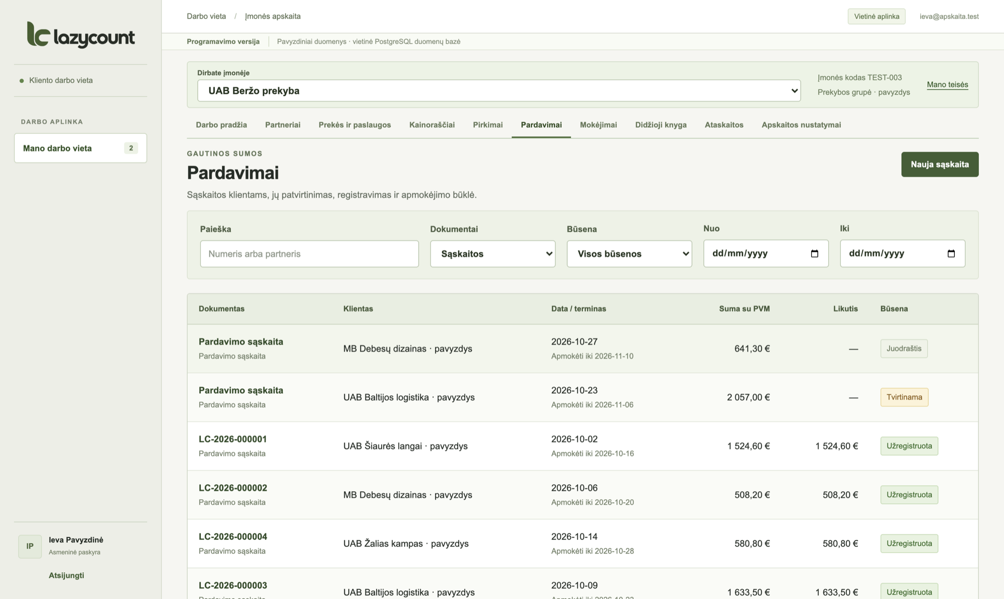
Task: Open the Mano teisės link
Action: coord(947,85)
